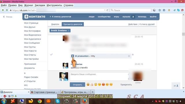Close the Диалоги browser tab
Screen dimensions: 185x104
28,92
